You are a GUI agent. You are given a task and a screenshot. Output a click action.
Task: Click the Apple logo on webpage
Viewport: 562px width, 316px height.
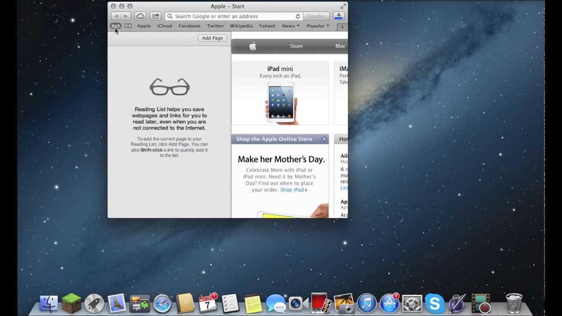click(x=253, y=46)
